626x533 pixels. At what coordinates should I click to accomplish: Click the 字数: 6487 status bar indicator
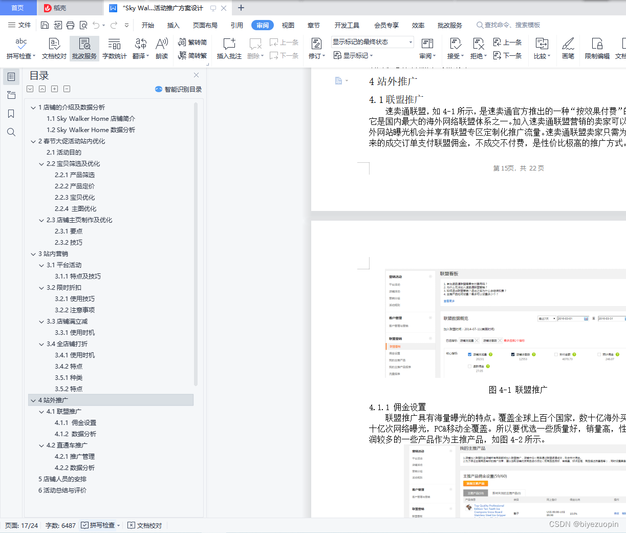[60, 525]
